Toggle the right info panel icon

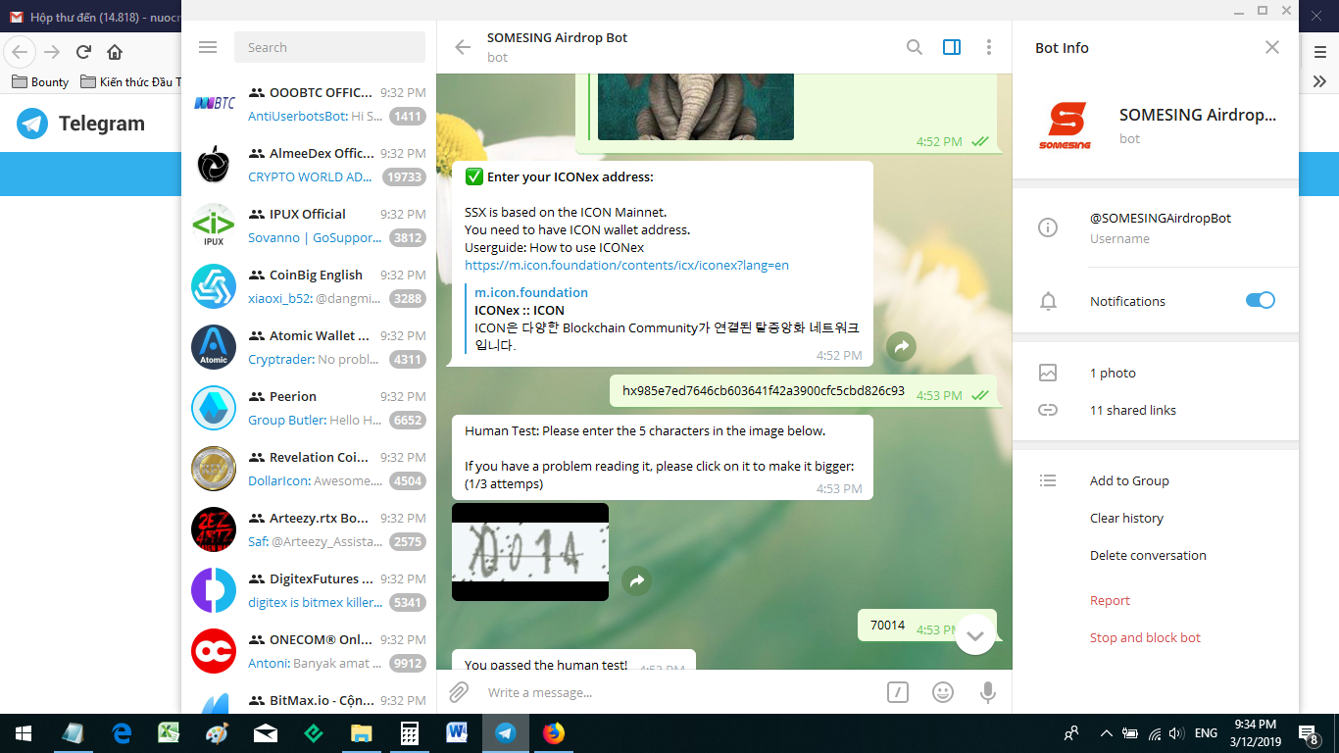952,47
